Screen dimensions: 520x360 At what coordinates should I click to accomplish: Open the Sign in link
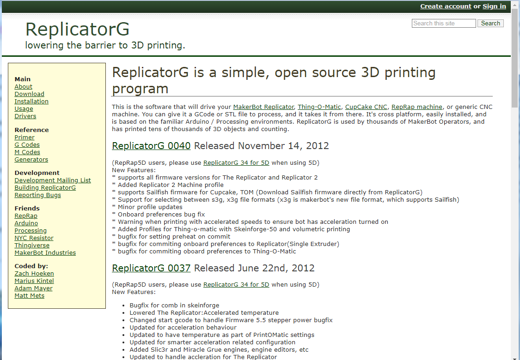pyautogui.click(x=494, y=6)
